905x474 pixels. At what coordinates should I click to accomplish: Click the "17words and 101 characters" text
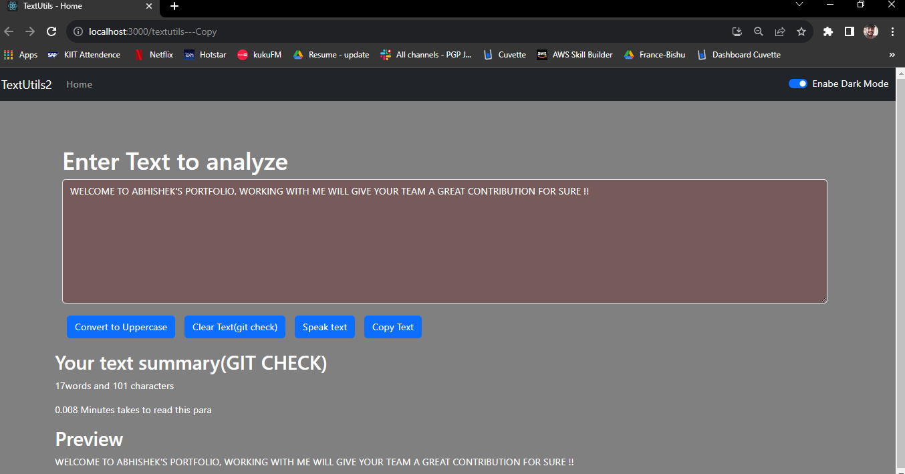pyautogui.click(x=114, y=386)
